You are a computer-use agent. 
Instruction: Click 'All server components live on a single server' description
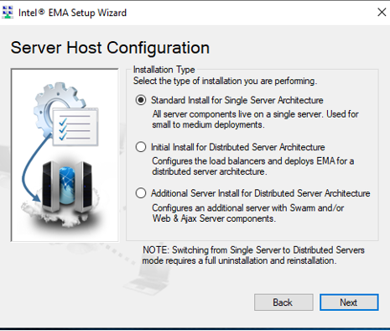coord(255,119)
